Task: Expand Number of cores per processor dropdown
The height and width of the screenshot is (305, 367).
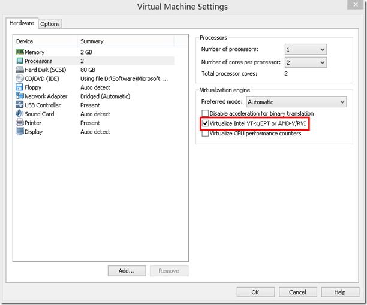Action: click(x=305, y=62)
